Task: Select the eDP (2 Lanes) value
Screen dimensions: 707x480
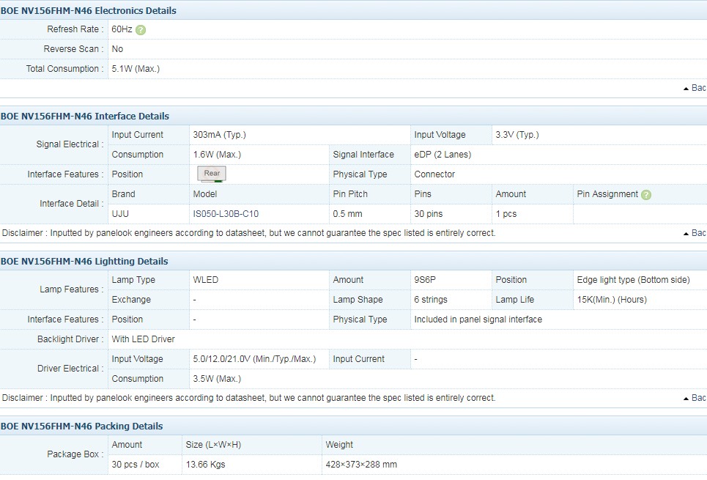Action: tap(443, 155)
